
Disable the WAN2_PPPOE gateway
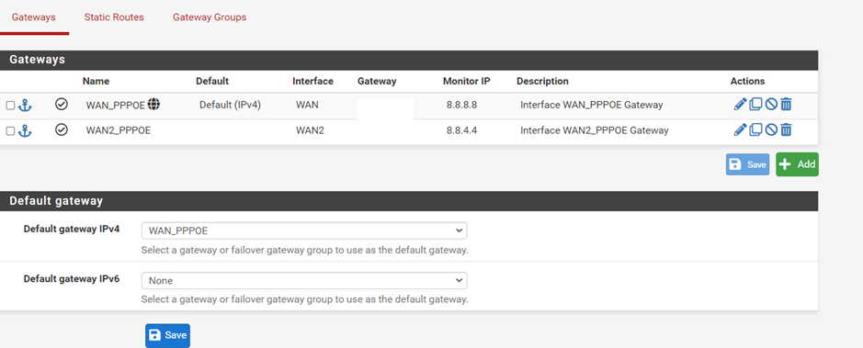pos(771,129)
